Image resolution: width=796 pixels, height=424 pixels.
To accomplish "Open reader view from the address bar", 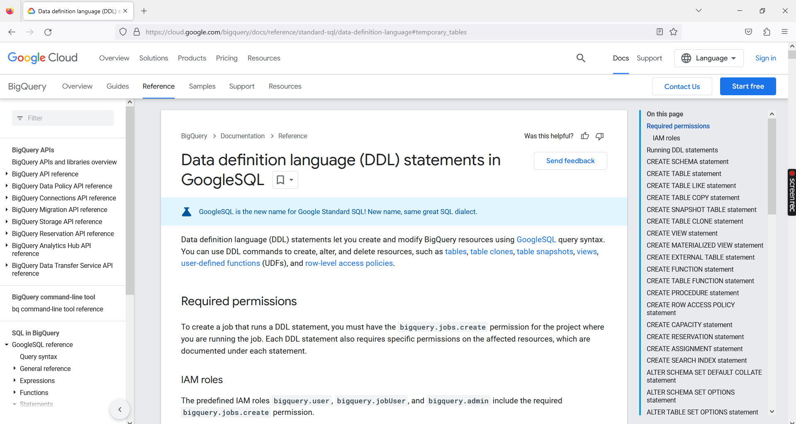I will pyautogui.click(x=660, y=31).
